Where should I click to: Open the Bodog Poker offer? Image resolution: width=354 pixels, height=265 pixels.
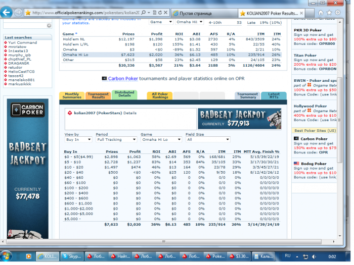click(314, 164)
